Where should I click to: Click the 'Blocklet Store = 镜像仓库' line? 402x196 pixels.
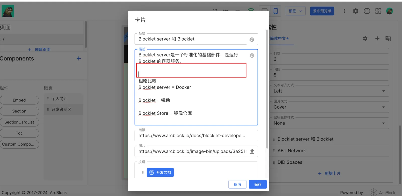[x=165, y=113]
